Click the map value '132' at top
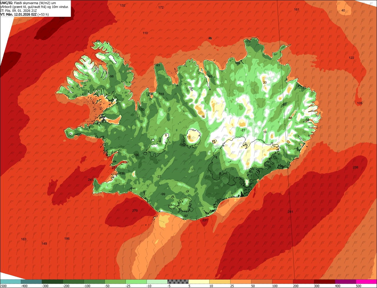The image size is (377, 288). (x=123, y=5)
